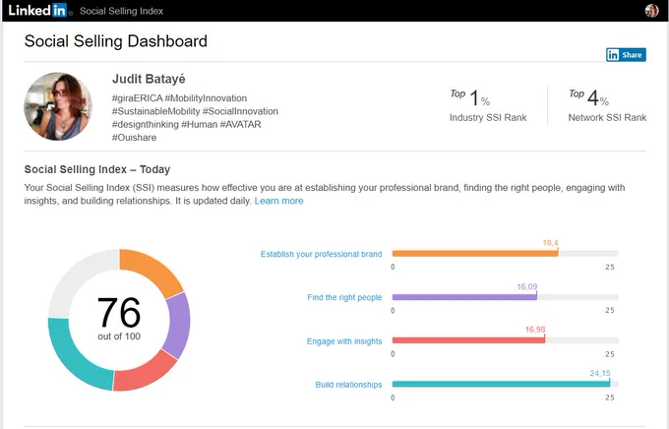
Task: Click the 24,15 score value
Action: coord(600,373)
